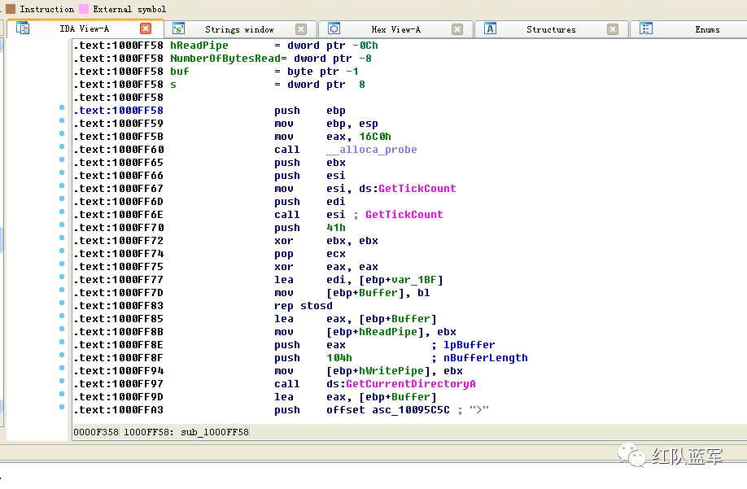This screenshot has width=747, height=489.
Task: Click the IDA View-A tab icon
Action: pos(23,28)
